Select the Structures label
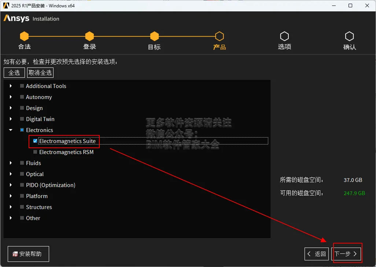376x267 pixels. [x=39, y=207]
